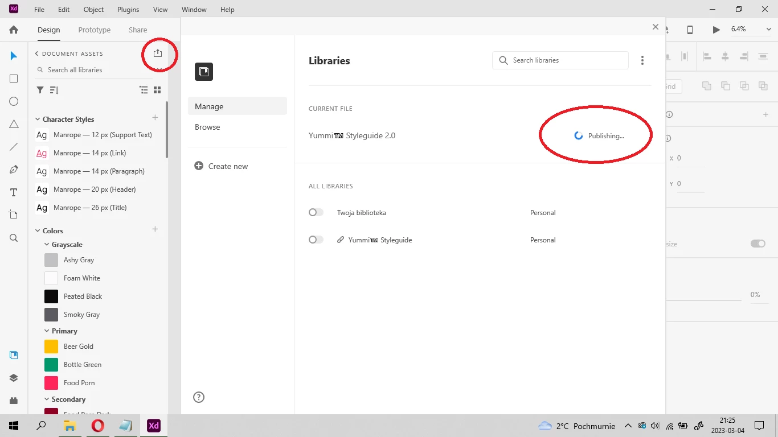Close the Libraries dialog
The image size is (778, 437).
pos(656,27)
